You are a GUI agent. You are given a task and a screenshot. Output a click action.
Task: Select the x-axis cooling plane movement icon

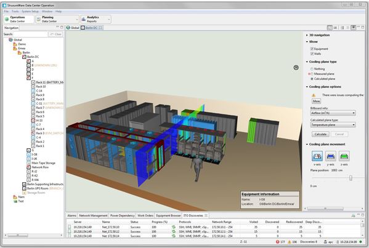pos(317,156)
